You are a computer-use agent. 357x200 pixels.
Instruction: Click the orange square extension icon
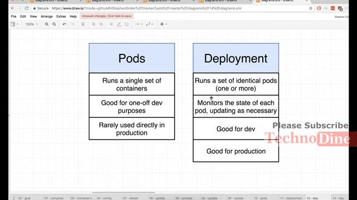332,8
